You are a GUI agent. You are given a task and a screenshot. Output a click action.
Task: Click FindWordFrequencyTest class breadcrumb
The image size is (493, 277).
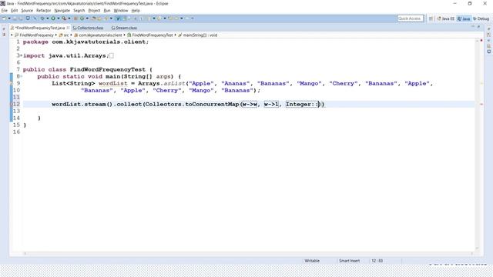pos(150,35)
